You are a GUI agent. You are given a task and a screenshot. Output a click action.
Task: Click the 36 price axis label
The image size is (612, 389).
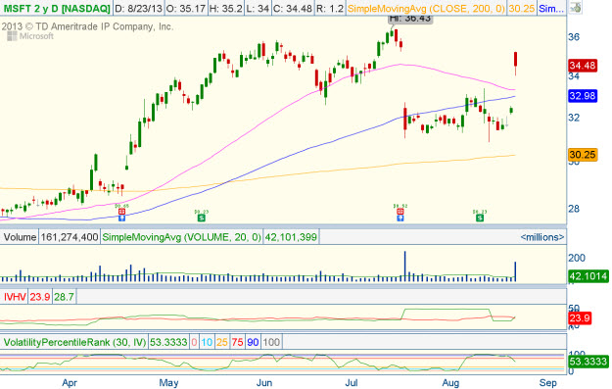[x=574, y=37]
